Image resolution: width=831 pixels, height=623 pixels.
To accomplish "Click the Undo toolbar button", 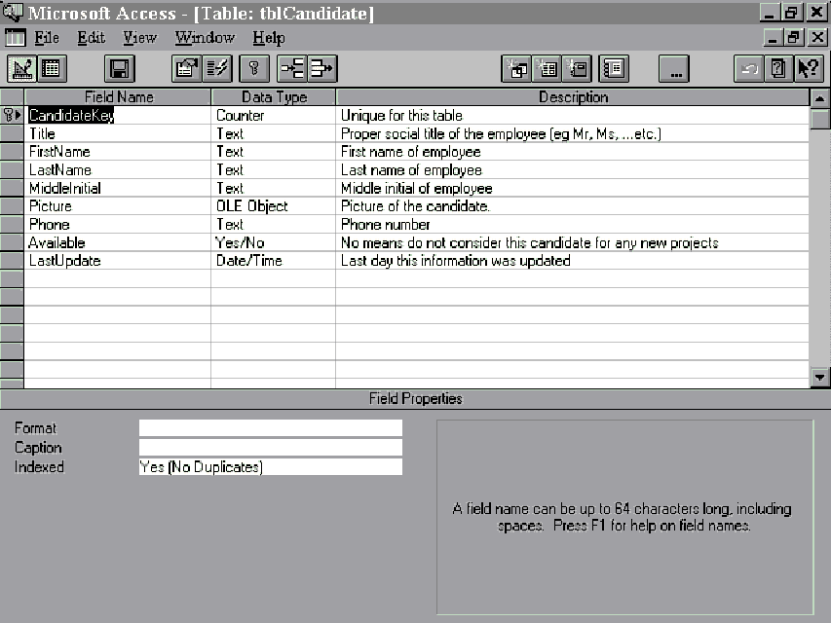I will (x=748, y=69).
